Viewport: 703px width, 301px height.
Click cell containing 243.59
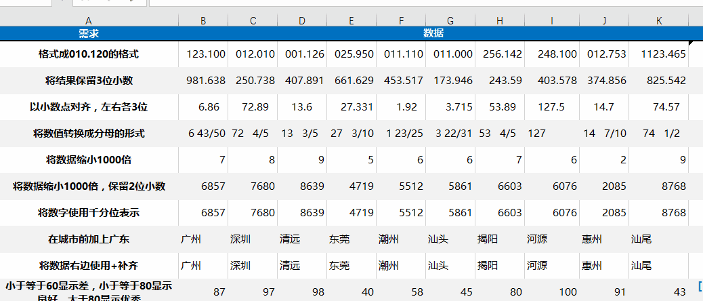click(500, 81)
